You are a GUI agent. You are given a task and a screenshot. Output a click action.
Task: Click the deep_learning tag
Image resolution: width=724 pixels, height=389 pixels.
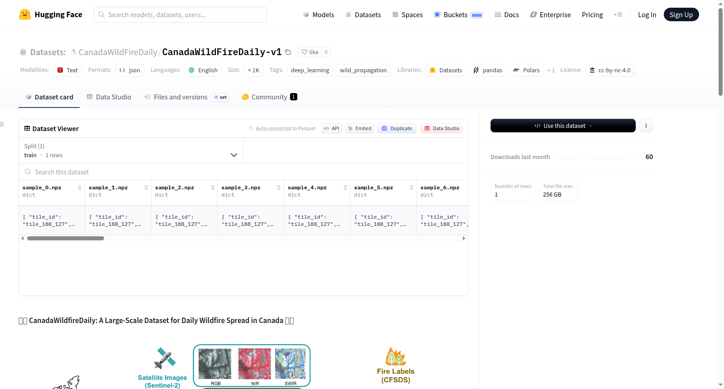click(x=310, y=70)
